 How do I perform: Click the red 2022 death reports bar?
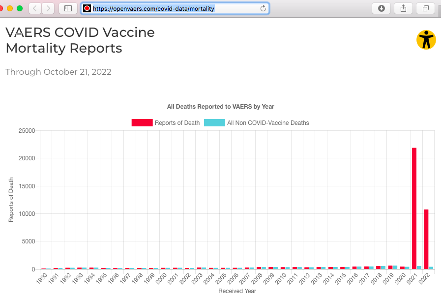coord(426,239)
